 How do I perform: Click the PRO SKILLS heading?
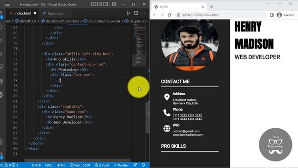[x=174, y=146]
